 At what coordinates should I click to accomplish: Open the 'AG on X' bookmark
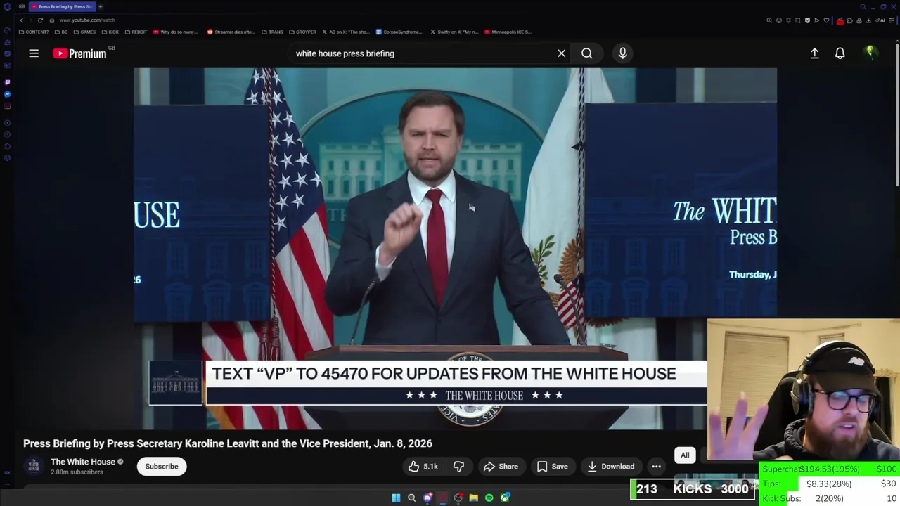[345, 32]
